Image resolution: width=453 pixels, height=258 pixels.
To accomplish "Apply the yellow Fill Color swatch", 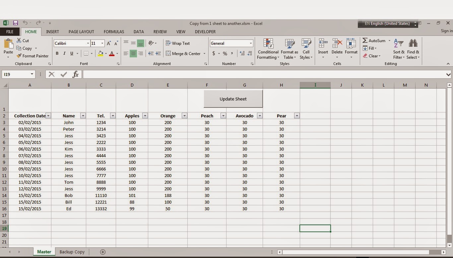I will (x=100, y=53).
